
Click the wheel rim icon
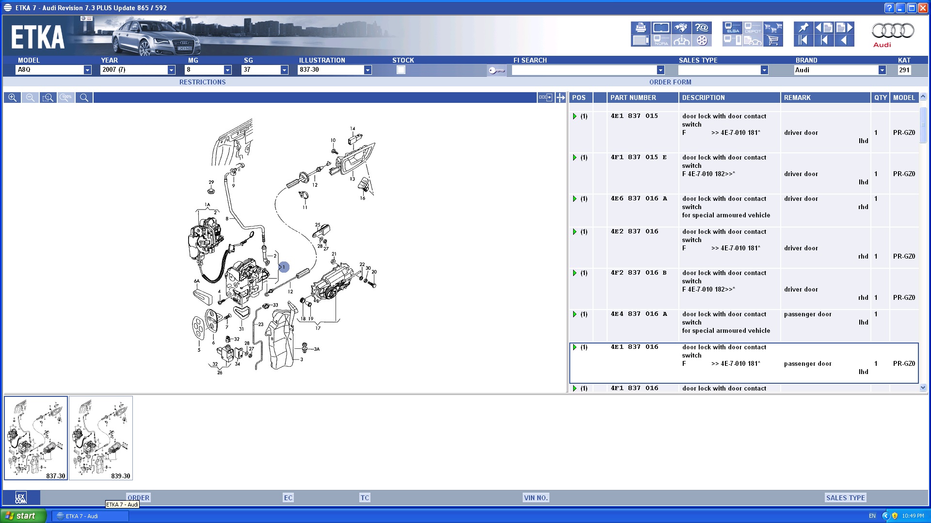coord(702,41)
